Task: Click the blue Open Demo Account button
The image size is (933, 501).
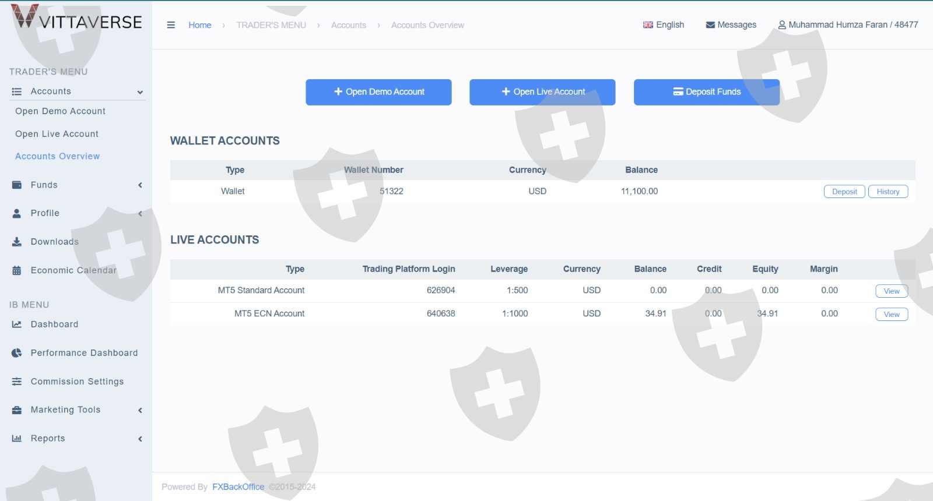Action: (378, 92)
